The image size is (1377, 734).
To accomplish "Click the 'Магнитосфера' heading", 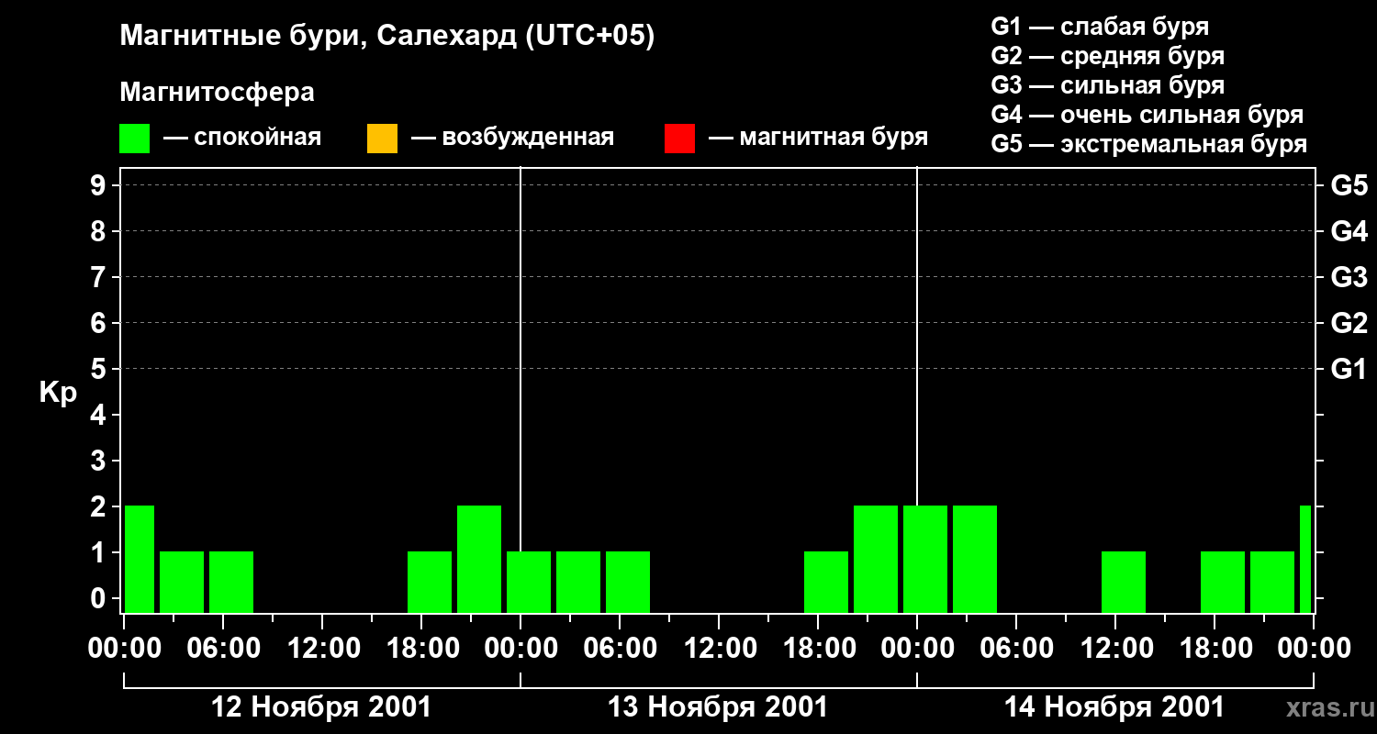I will (x=217, y=93).
